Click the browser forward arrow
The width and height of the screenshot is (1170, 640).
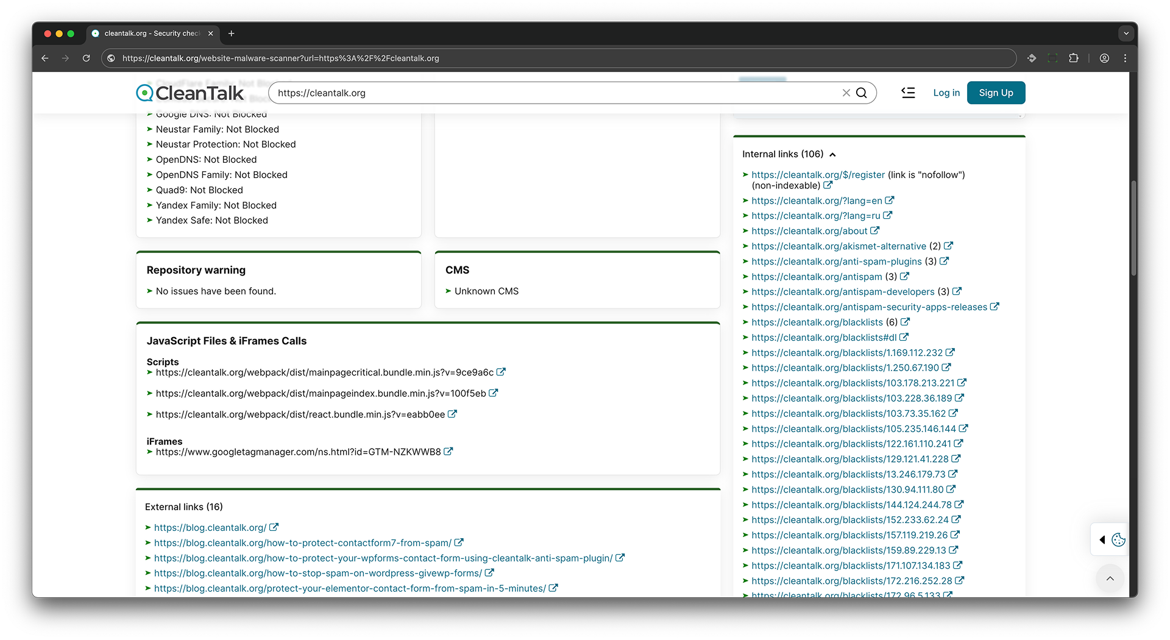66,58
